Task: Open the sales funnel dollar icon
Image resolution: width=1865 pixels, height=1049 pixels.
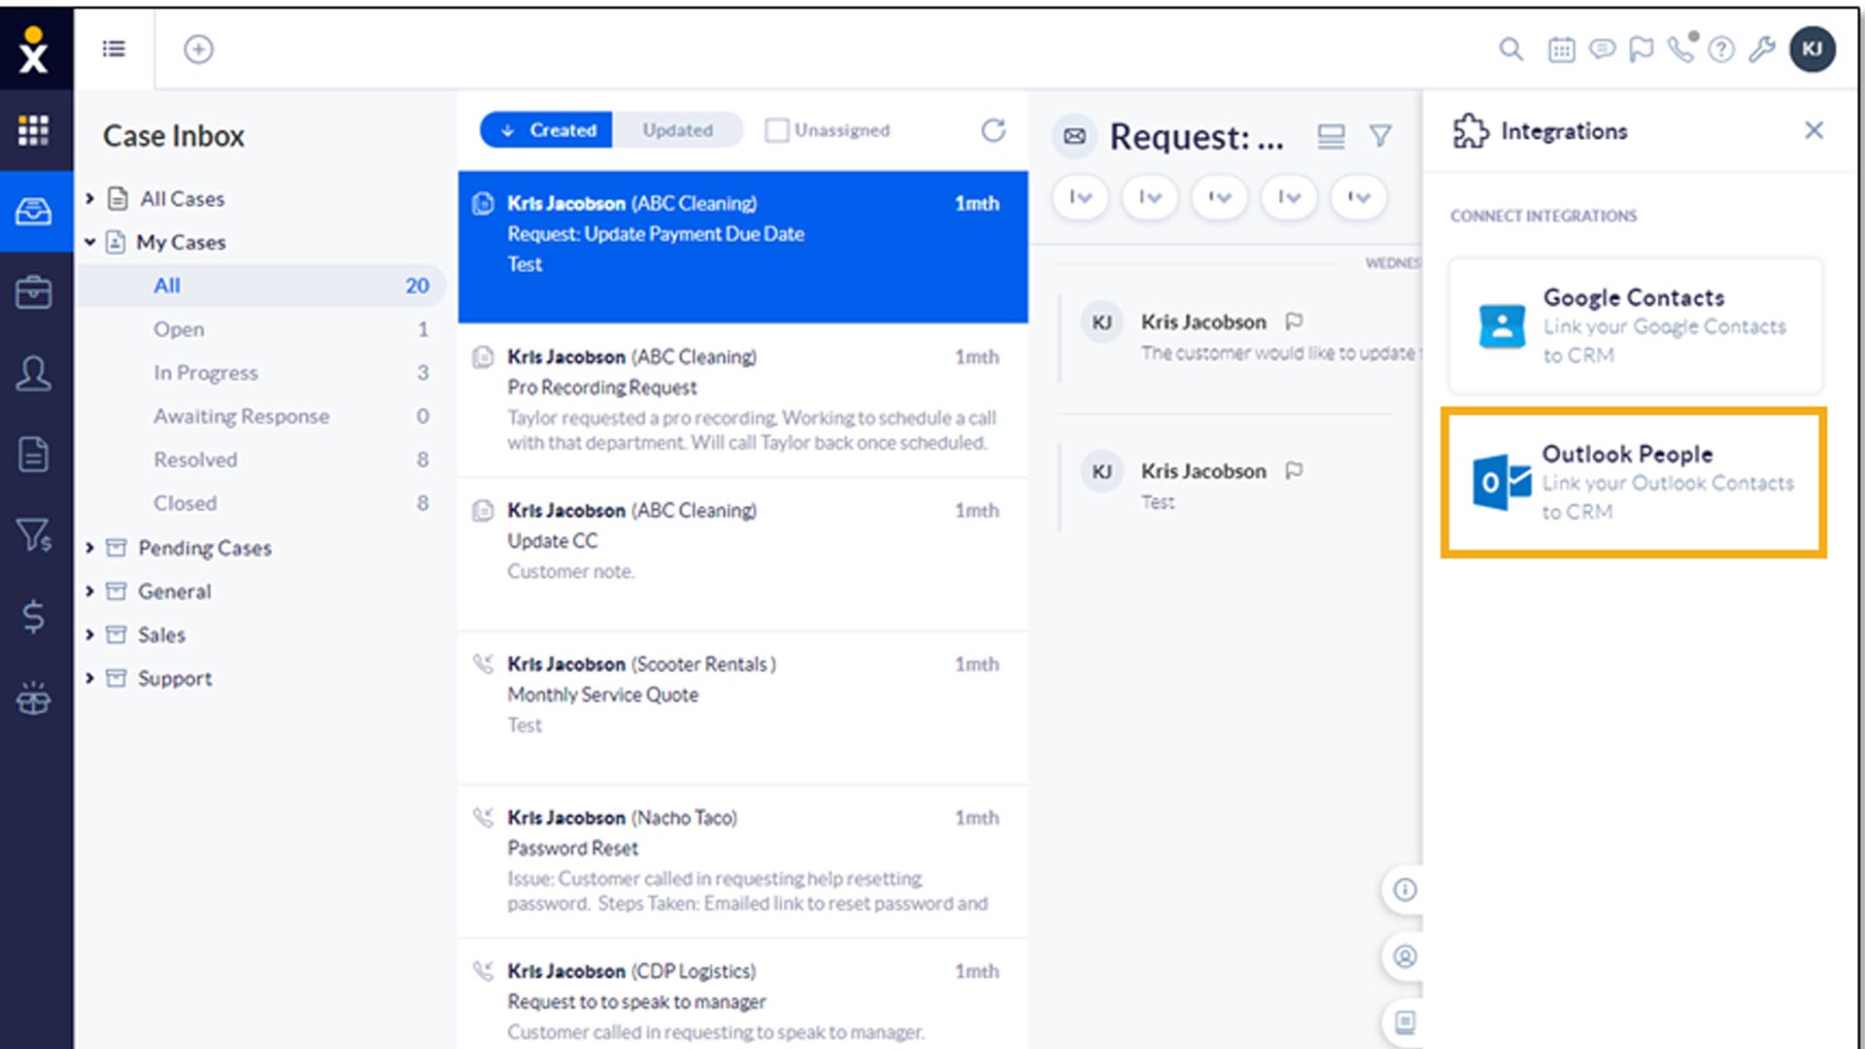Action: (34, 535)
